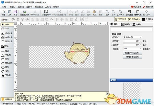
Task: Select the 单行文字 single-line text tool
Action: (7, 33)
